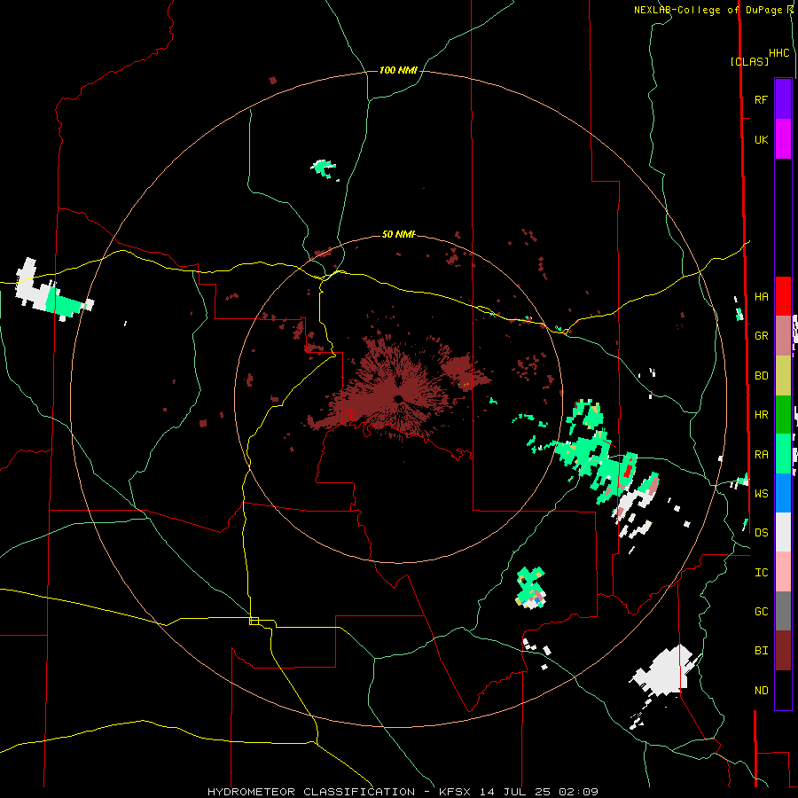Click the "[CLAS]" units label
This screenshot has width=798, height=798.
[x=749, y=61]
